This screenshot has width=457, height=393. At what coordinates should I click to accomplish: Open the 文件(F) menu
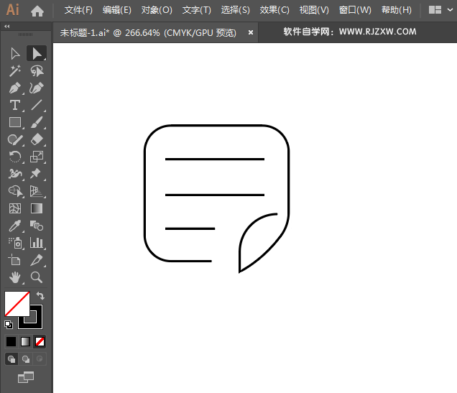(x=78, y=10)
